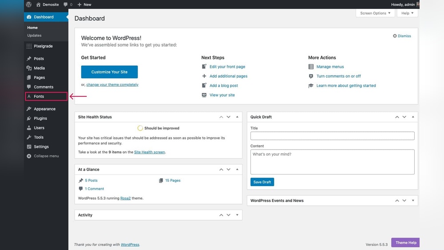
Task: Click the plus icon beside Add additional pages
Action: (x=204, y=76)
